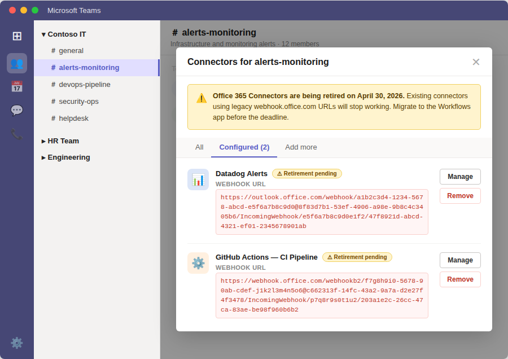Click Datadog's Retirement pending badge
The height and width of the screenshot is (359, 508).
click(307, 174)
